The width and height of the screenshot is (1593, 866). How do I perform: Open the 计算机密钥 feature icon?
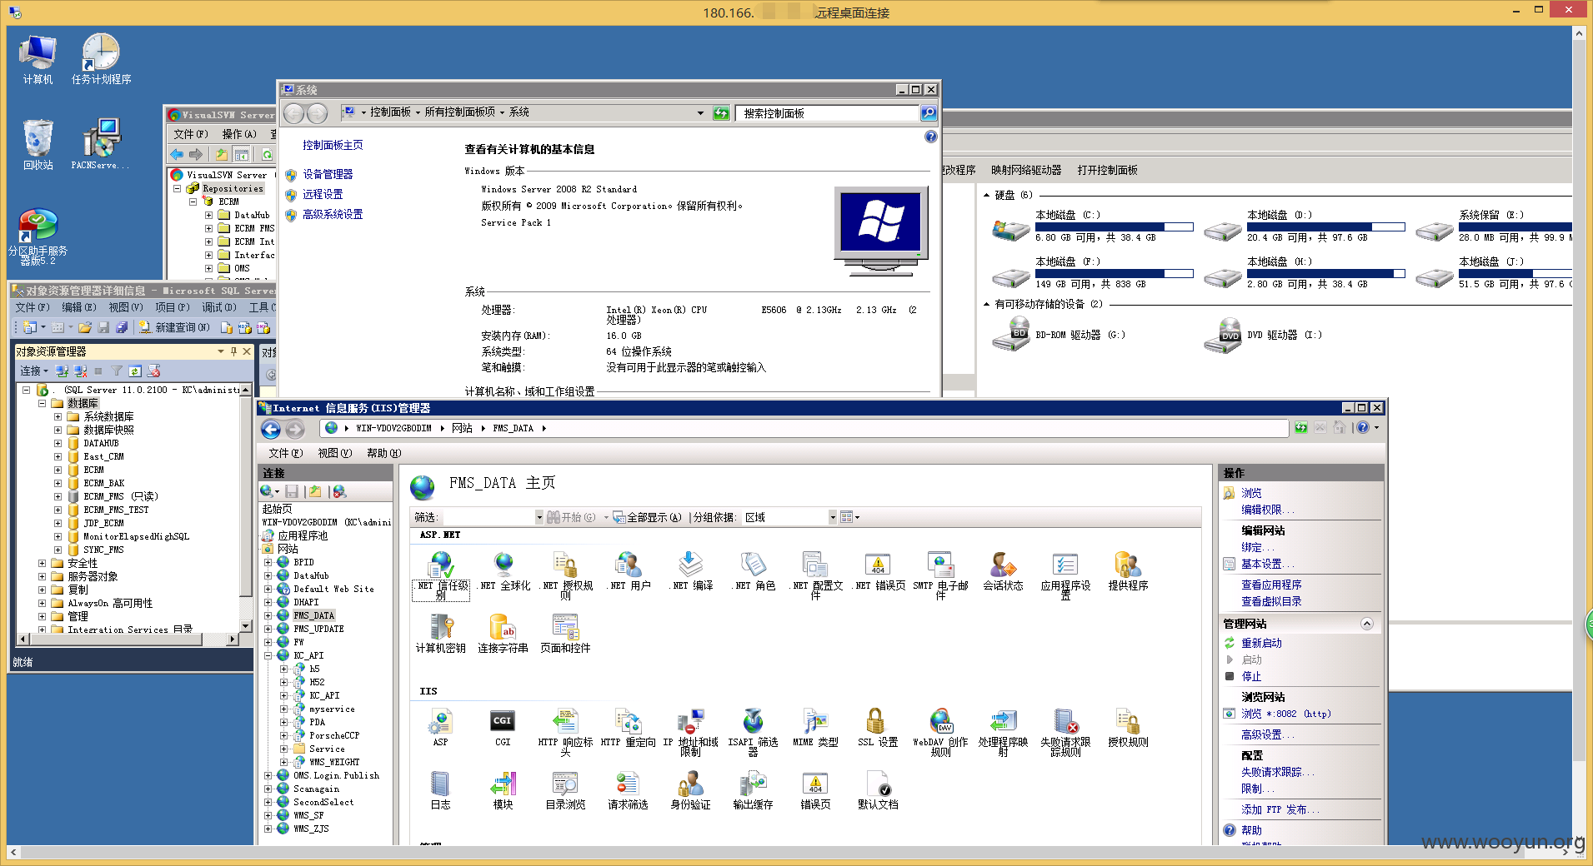[441, 634]
